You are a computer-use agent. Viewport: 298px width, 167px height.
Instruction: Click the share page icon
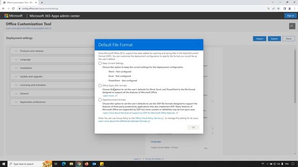click(273, 8)
